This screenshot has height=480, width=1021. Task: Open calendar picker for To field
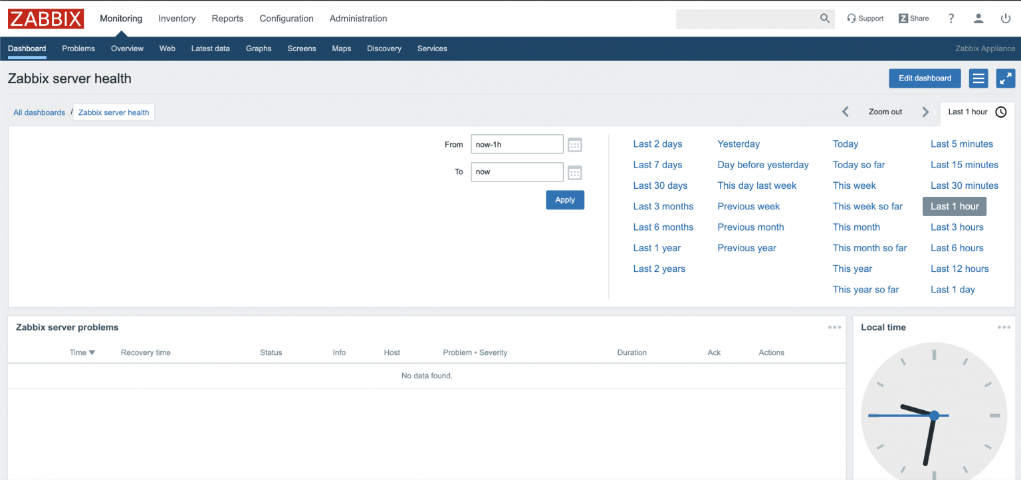575,173
